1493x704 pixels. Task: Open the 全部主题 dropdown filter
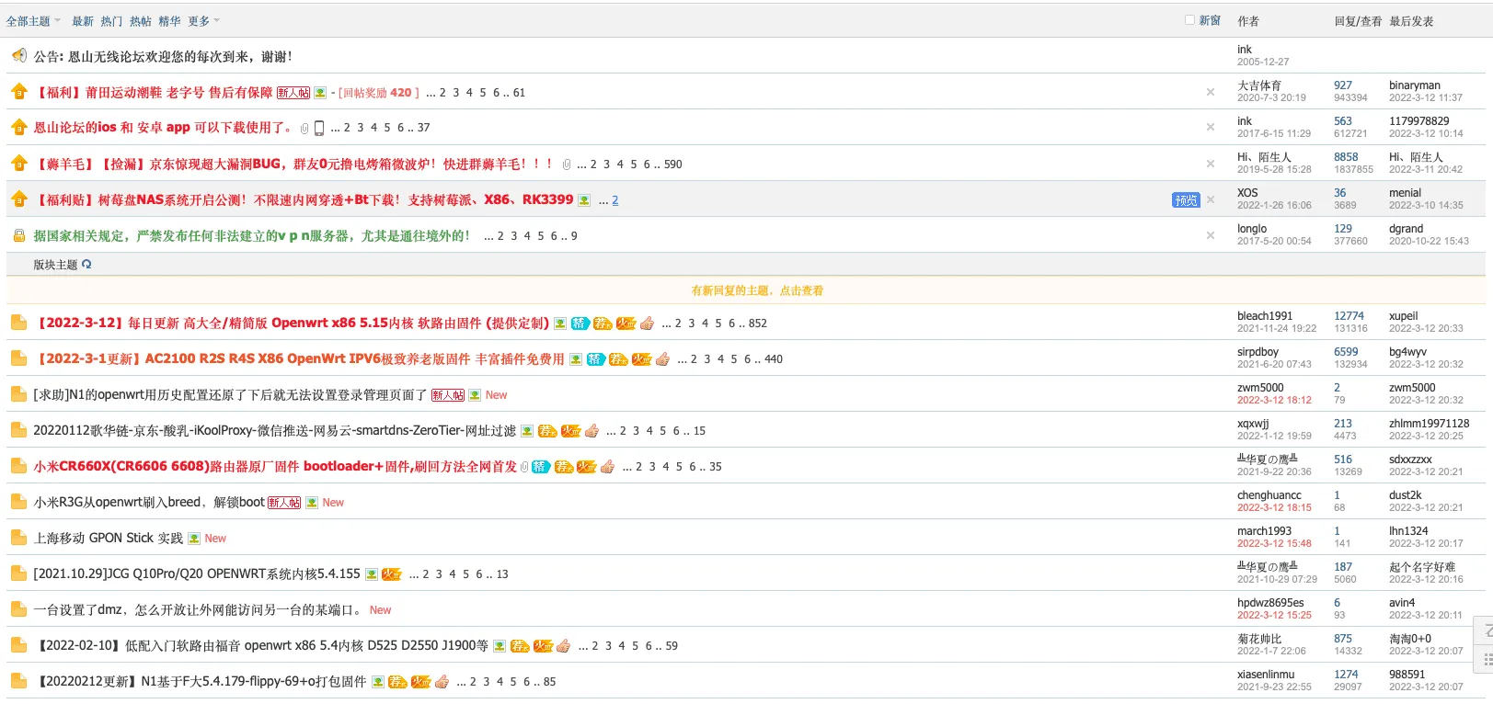click(33, 21)
